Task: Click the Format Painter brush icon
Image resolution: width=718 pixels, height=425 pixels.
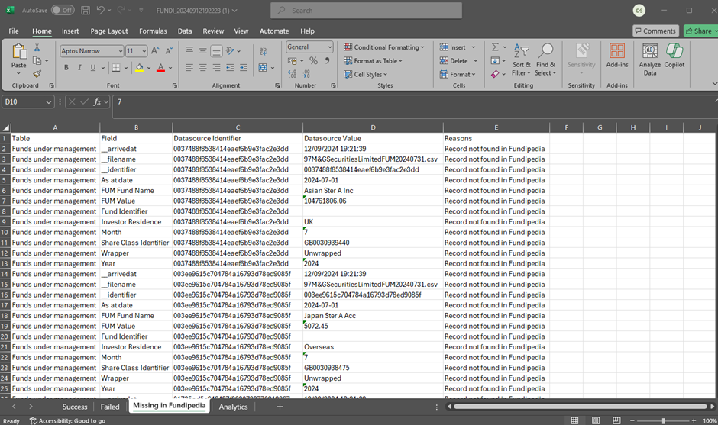Action: 37,74
